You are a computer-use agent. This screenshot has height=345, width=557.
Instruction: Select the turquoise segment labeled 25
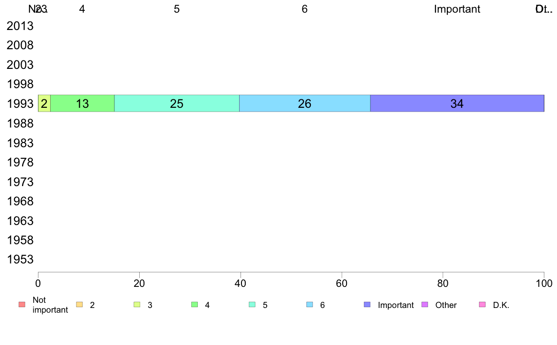177,104
